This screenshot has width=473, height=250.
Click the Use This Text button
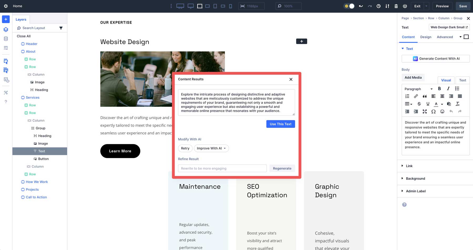point(280,124)
